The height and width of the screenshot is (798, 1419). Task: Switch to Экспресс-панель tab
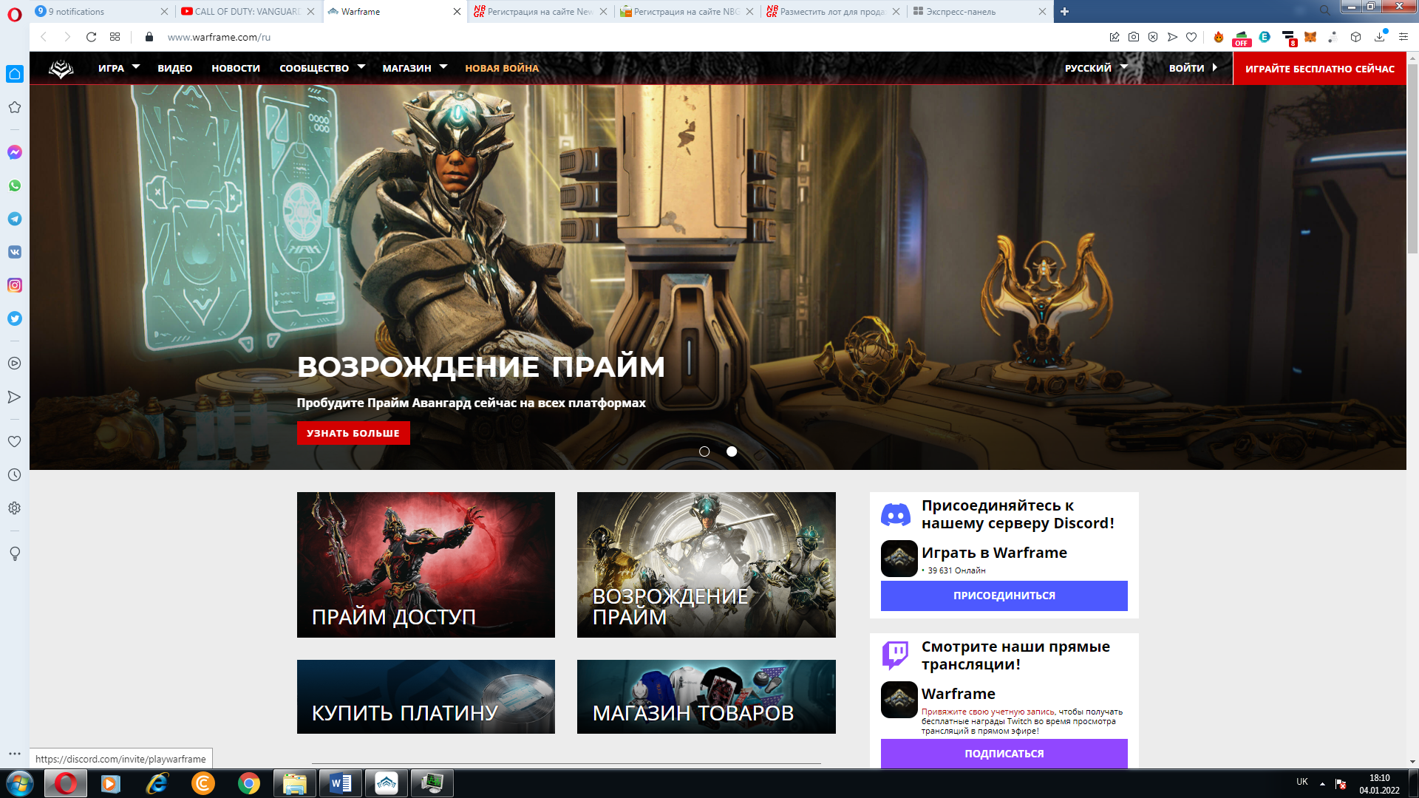coord(980,11)
